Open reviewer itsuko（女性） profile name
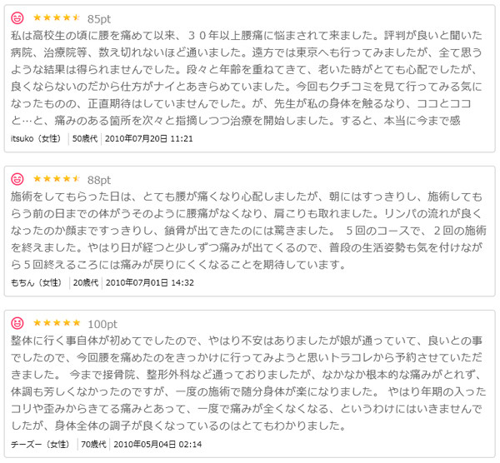The image size is (500, 463). 36,138
